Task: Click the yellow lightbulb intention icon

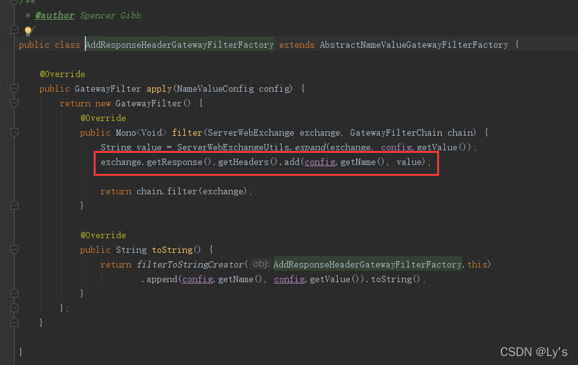Action: coord(28,31)
